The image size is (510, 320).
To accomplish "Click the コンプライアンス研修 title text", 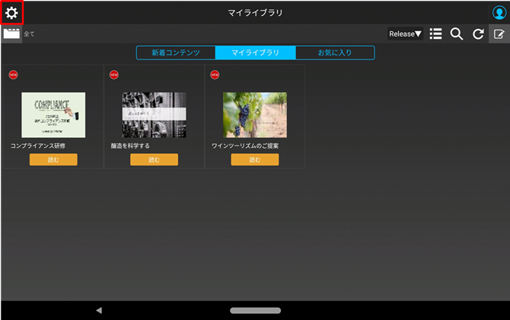I will (x=38, y=146).
